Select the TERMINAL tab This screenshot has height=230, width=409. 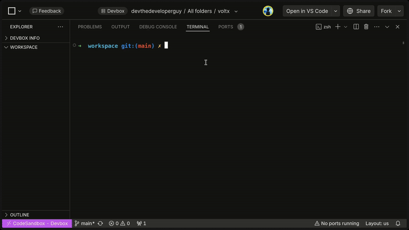[198, 27]
